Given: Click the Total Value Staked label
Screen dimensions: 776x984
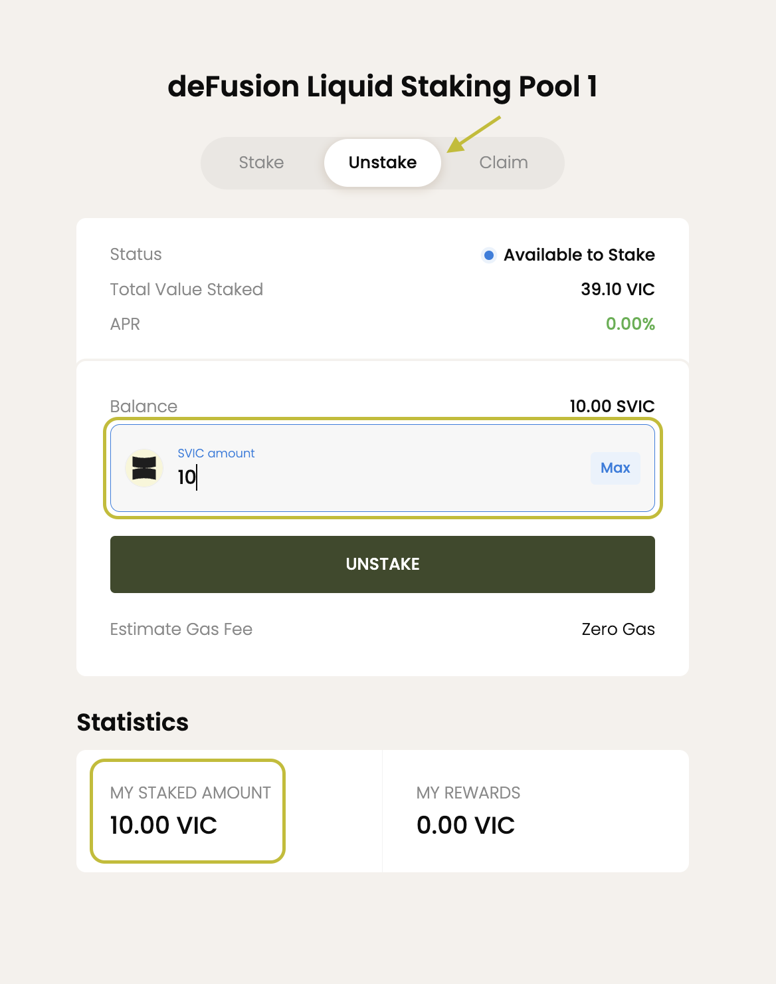Looking at the screenshot, I should tap(187, 289).
